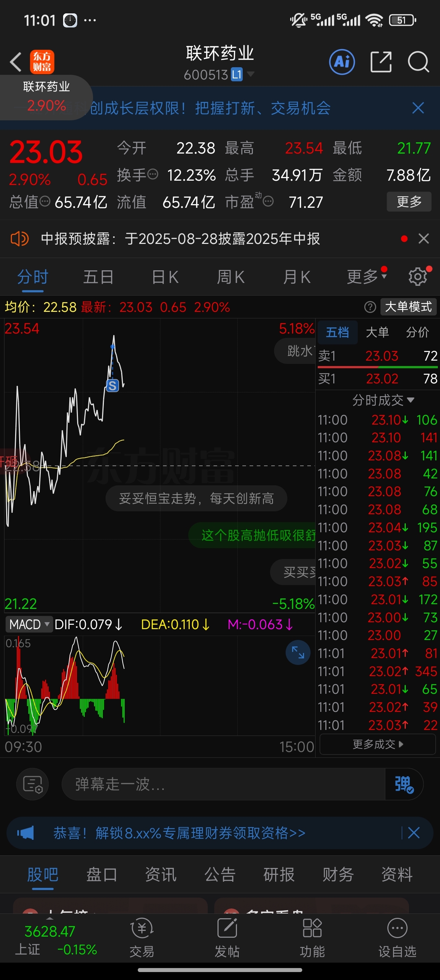Select 股吧 bottom tab
Screen dimensions: 440x980
click(43, 874)
